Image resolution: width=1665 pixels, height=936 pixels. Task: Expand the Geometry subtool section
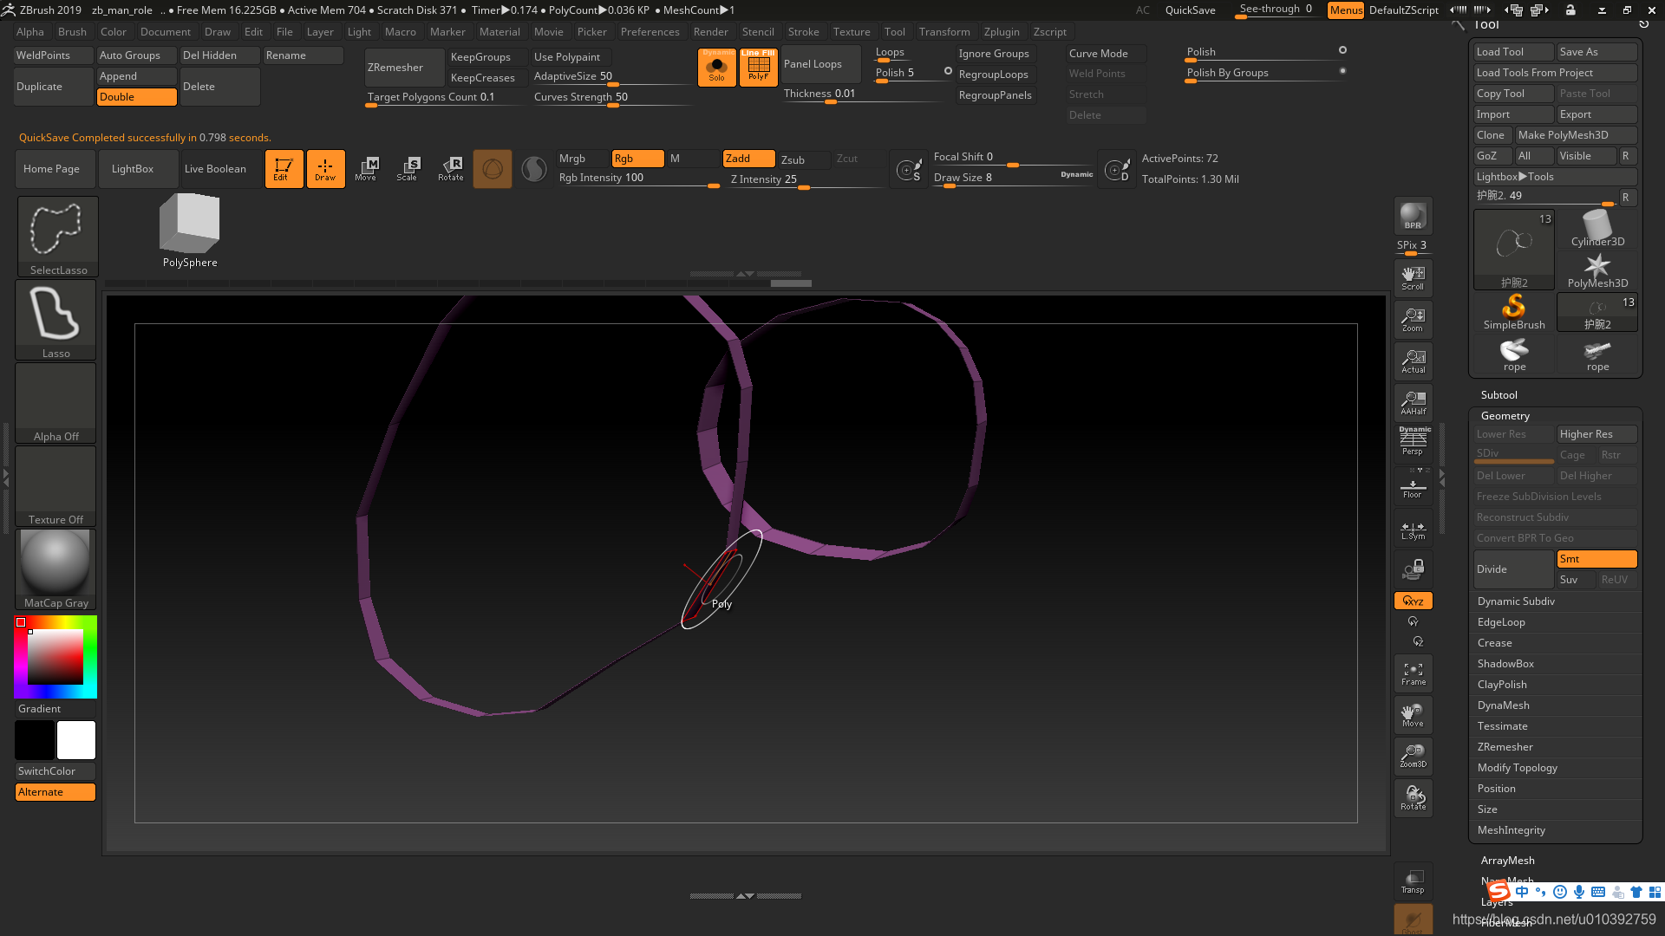pos(1505,415)
